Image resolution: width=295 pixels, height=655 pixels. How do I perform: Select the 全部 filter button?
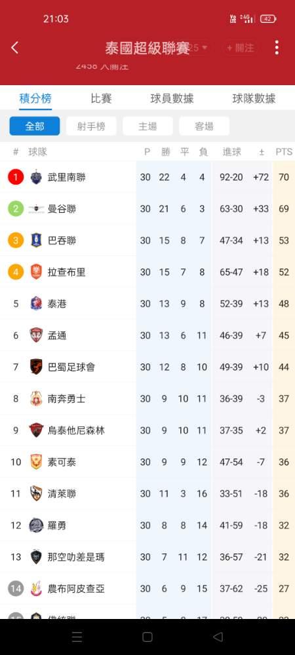pyautogui.click(x=35, y=126)
